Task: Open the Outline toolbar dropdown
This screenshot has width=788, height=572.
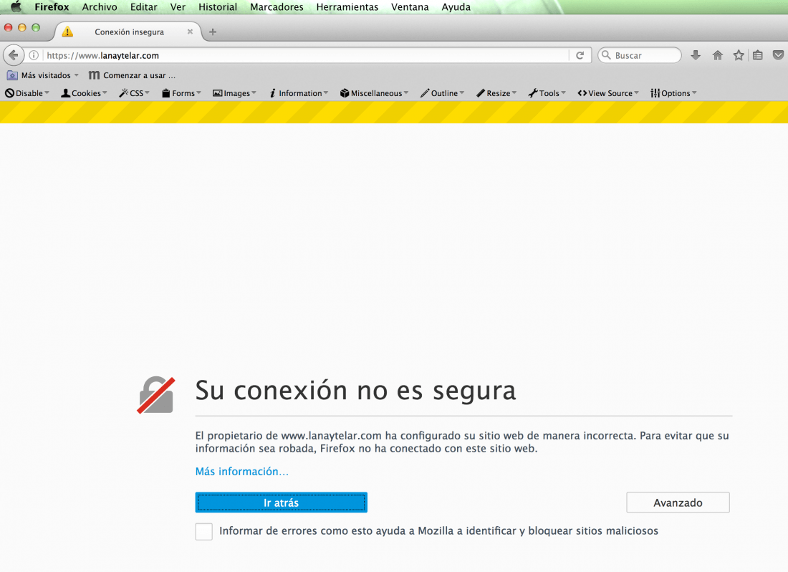Action: pyautogui.click(x=442, y=93)
